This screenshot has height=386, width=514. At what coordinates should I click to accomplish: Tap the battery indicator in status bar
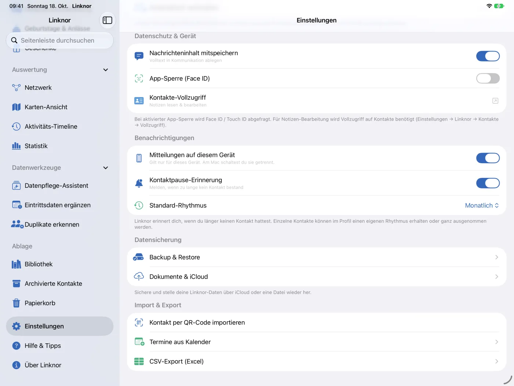(499, 6)
